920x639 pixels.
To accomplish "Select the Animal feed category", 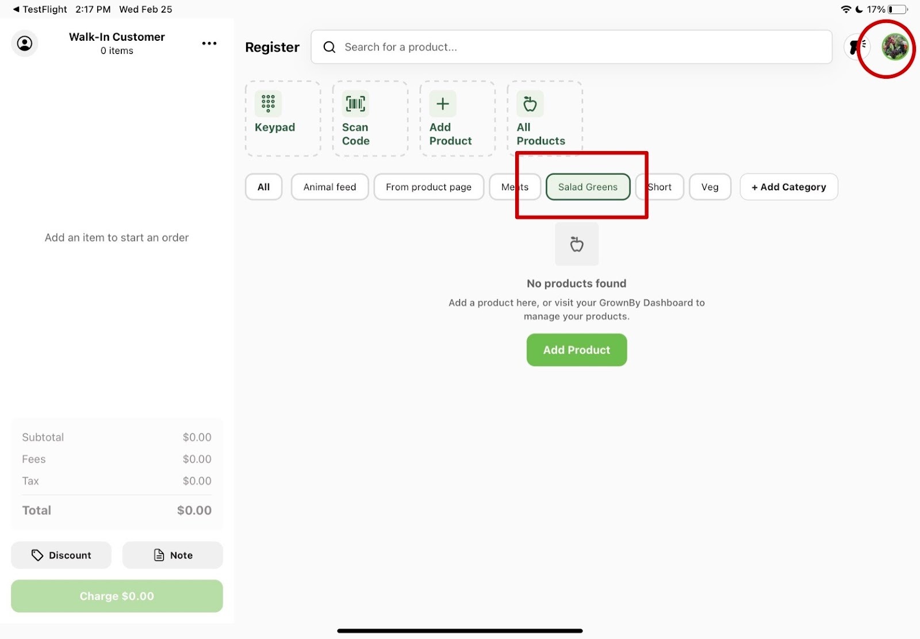I will pos(329,187).
